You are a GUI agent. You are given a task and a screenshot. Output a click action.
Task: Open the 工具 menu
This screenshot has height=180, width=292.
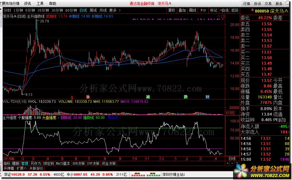(40, 3)
